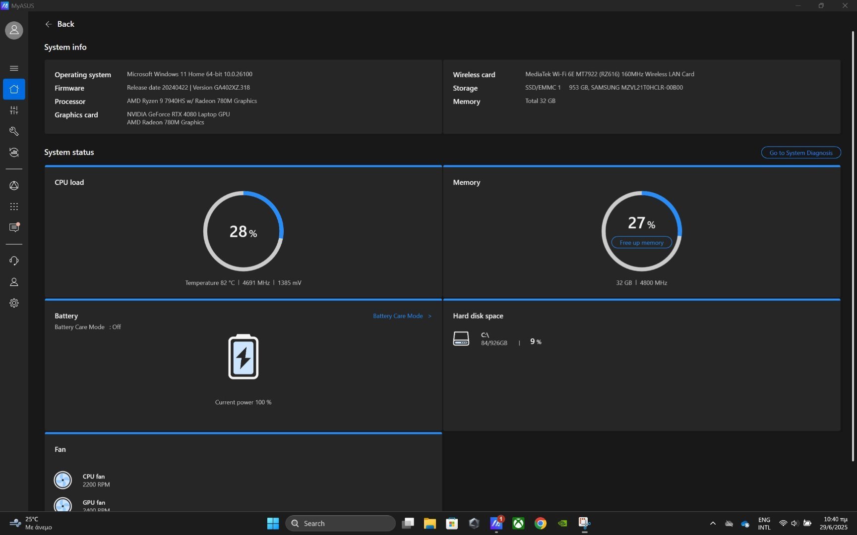Click the GPU fan icon
Image resolution: width=857 pixels, height=535 pixels.
click(x=63, y=504)
